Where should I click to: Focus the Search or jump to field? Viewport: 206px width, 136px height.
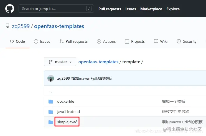(56, 9)
